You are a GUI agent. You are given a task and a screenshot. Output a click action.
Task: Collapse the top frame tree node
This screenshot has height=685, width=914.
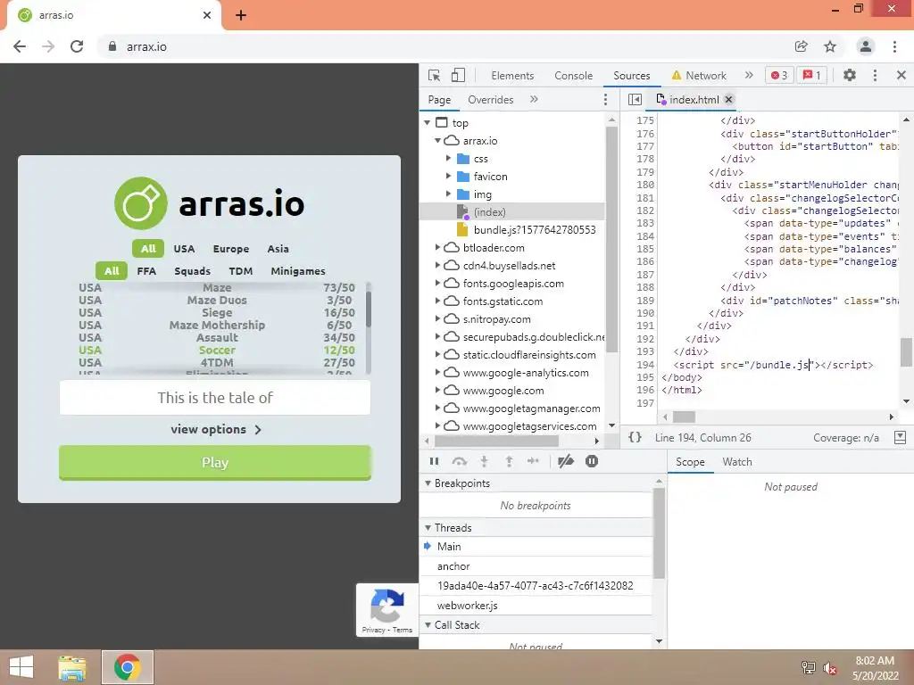tap(428, 122)
